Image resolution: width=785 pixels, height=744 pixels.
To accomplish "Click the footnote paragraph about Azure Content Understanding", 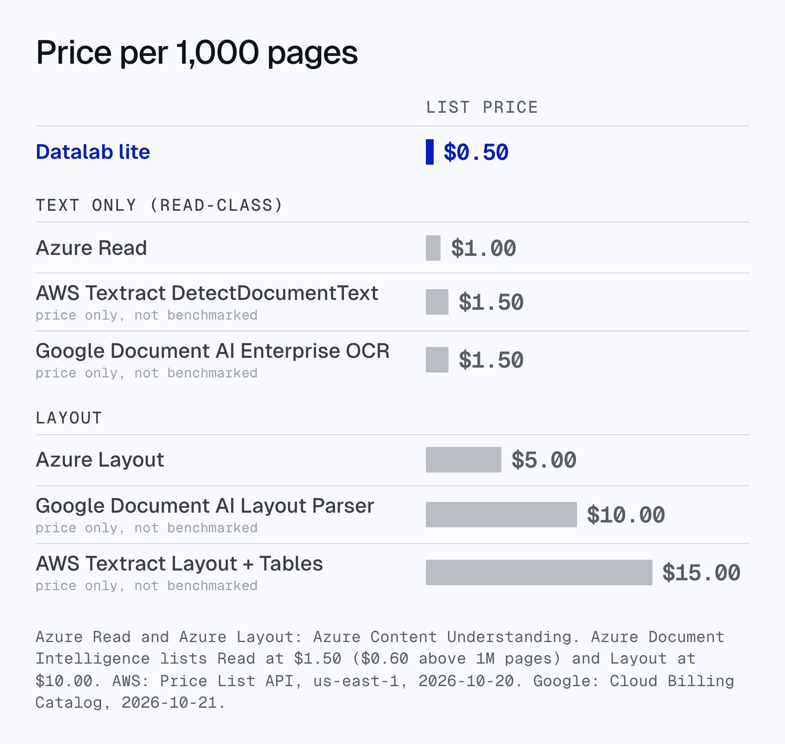I will (x=385, y=670).
